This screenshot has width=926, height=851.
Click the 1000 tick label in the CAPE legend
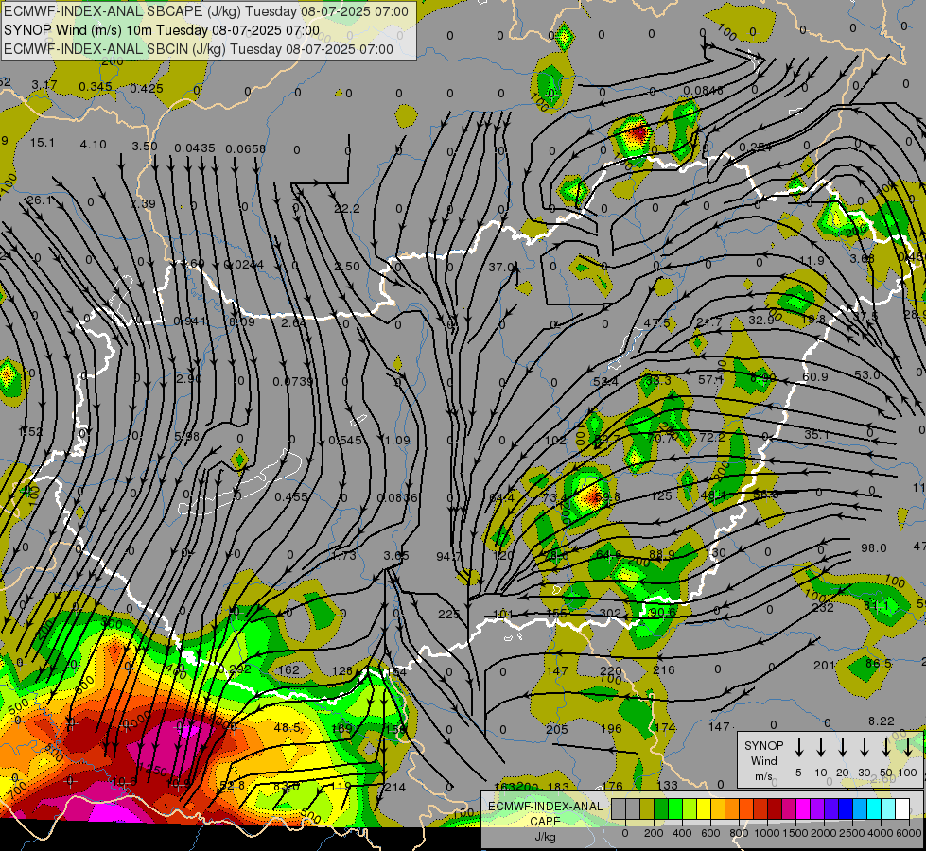[x=768, y=833]
